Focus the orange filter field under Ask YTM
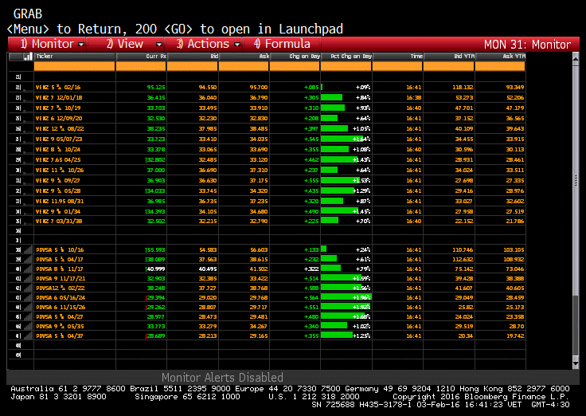This screenshot has height=416, width=586. pos(500,66)
